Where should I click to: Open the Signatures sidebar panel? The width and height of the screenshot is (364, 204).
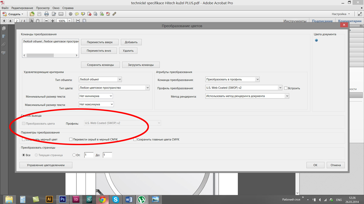(x=4, y=53)
